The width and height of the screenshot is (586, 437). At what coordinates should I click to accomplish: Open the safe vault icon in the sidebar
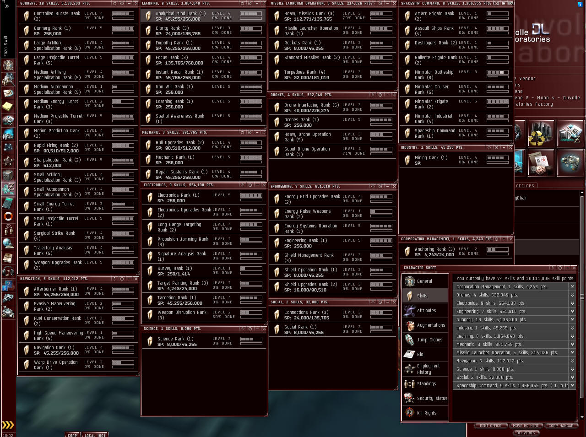[8, 175]
